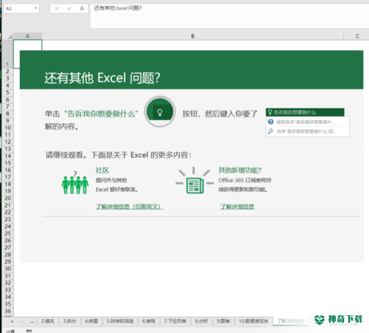Follow 了解详细信息 link under 其他新增功能
Image resolution: width=369 pixels, height=333 pixels.
pos(237,207)
